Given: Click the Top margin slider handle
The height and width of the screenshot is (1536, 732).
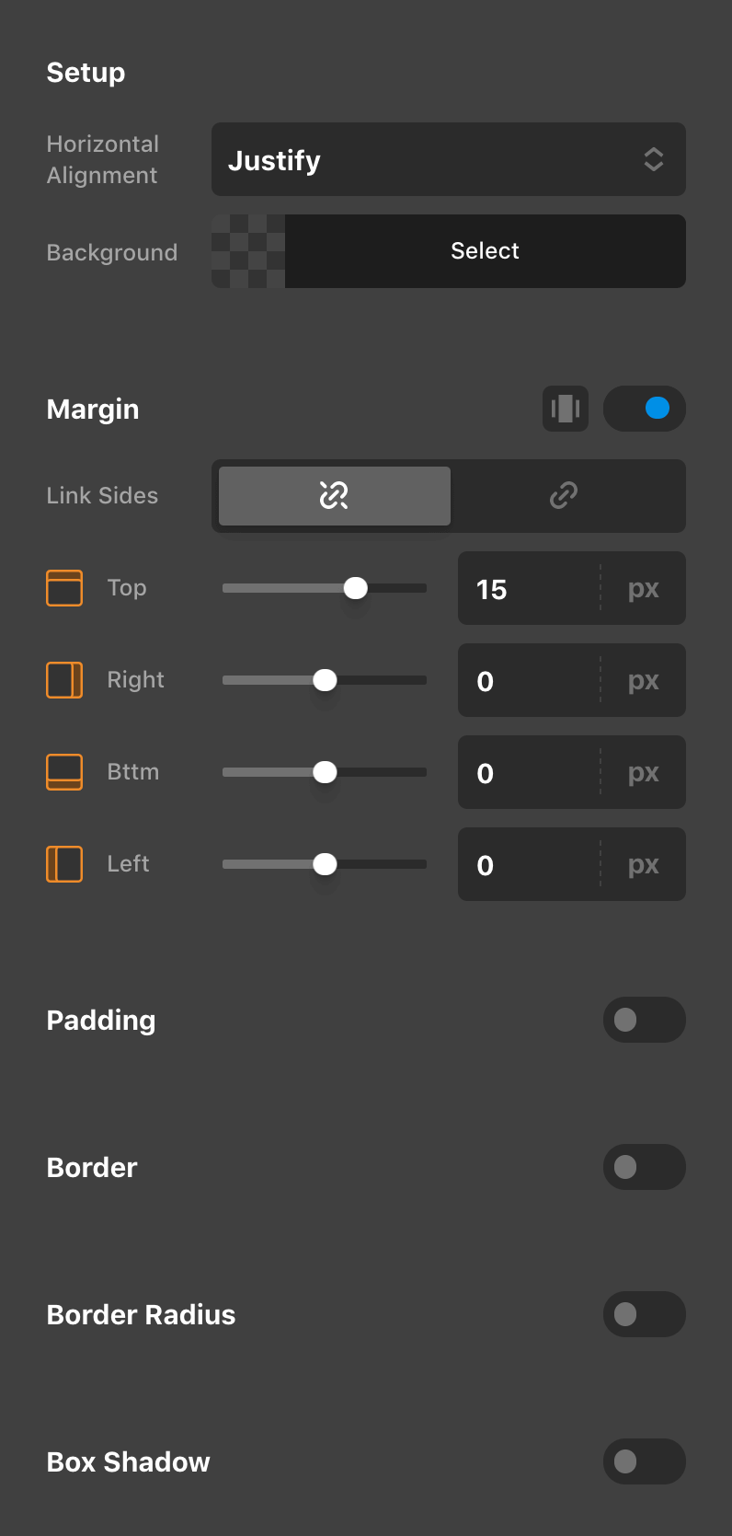Looking at the screenshot, I should [356, 588].
